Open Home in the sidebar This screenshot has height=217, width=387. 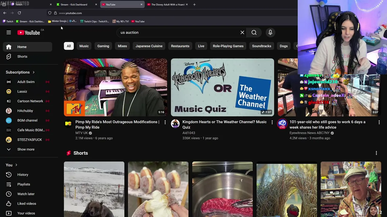point(28,47)
